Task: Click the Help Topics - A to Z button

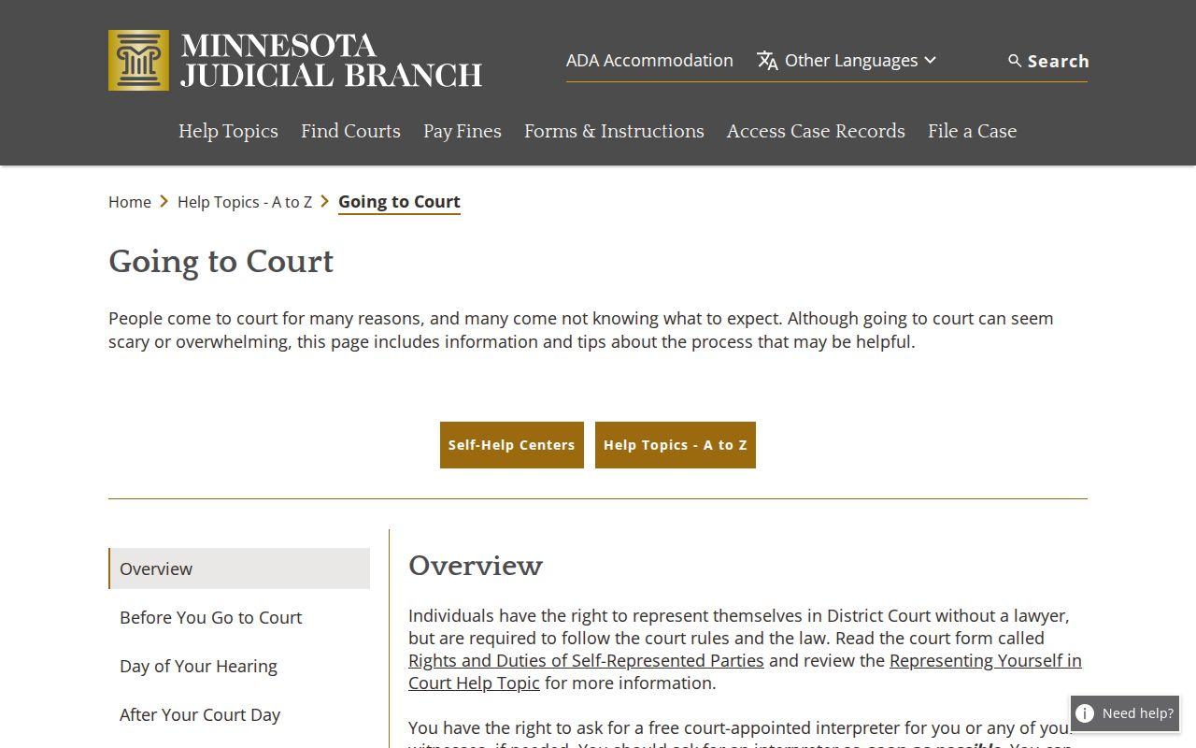Action: [676, 445]
